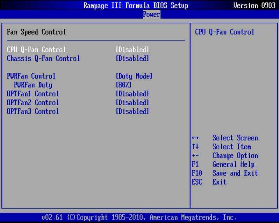Open the OPTFan3 Control Disabled value
The width and height of the screenshot is (279, 223).
click(133, 111)
